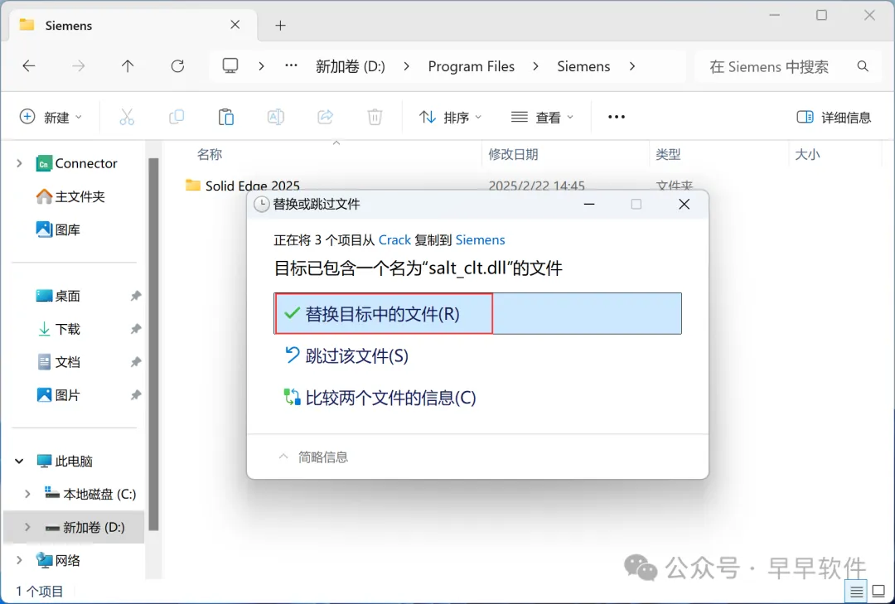Image resolution: width=895 pixels, height=604 pixels.
Task: Expand the 网络 tree node
Action: click(19, 560)
